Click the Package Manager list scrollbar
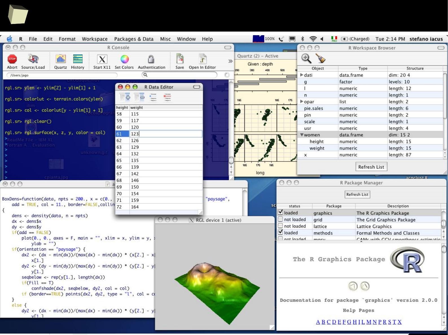This screenshot has width=448, height=335. [444, 224]
